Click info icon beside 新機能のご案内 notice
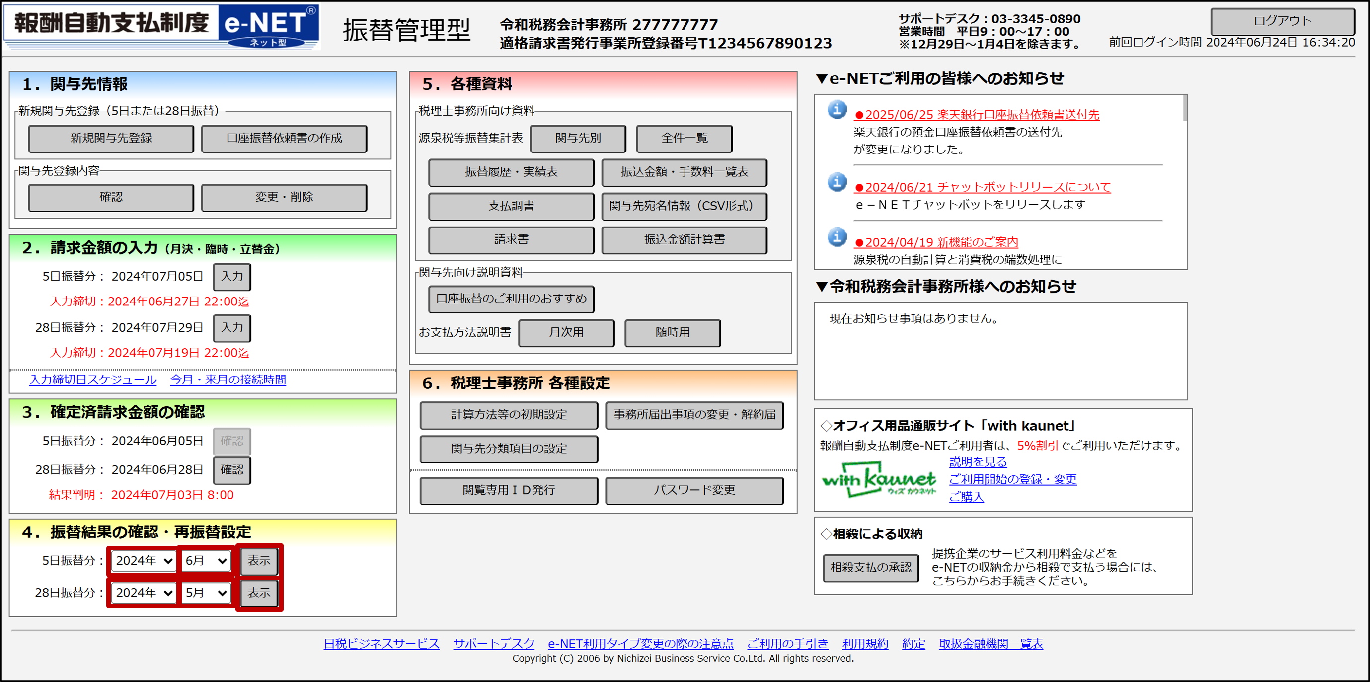 (x=837, y=237)
